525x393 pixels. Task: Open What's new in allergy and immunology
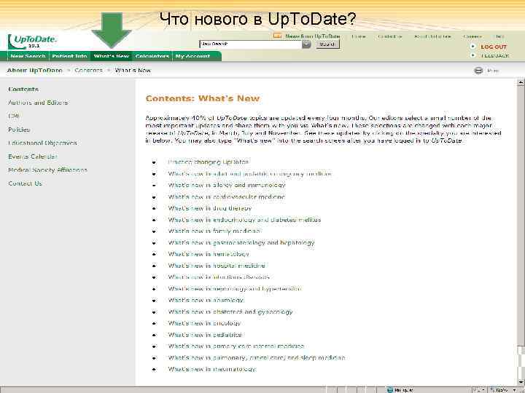227,185
